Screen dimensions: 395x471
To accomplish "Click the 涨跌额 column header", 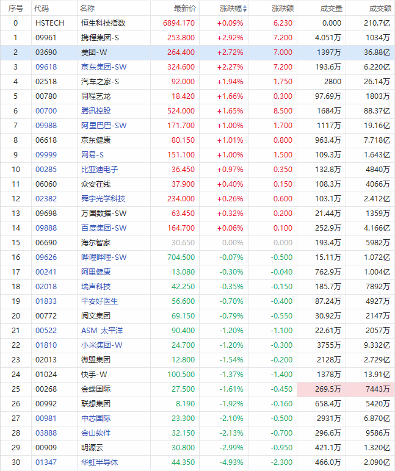I will 283,9.
